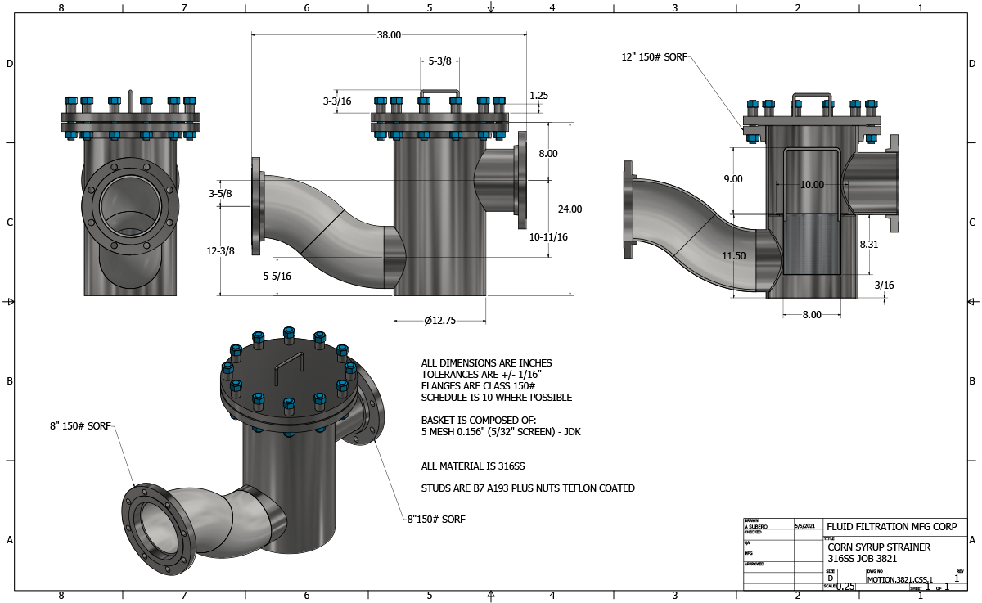
Task: Select CORN SYRUP STRAINER title field
Action: (x=878, y=547)
